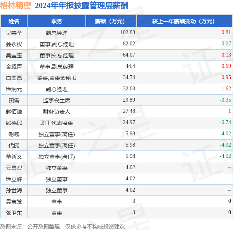Select name cell 张卫东
The image size is (233, 230).
click(14, 213)
